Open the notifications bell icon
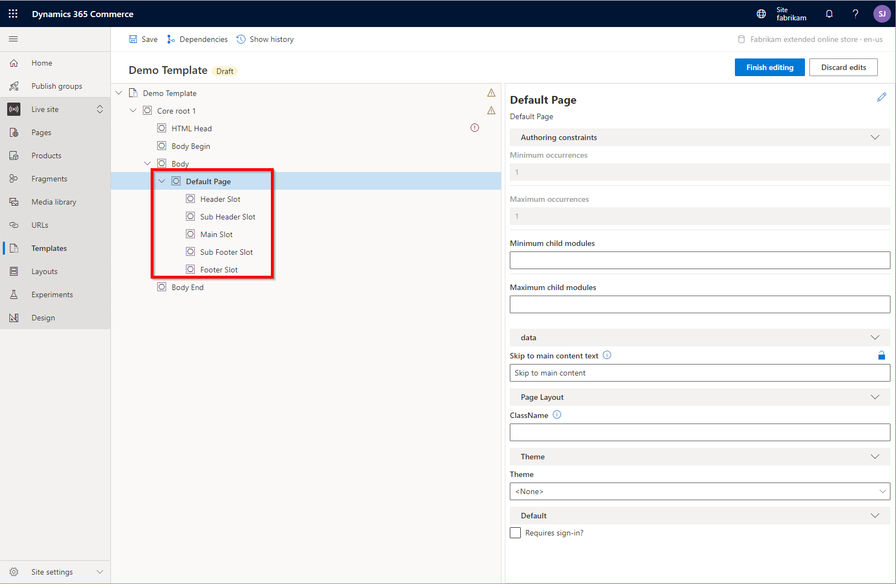Viewport: 896px width, 584px height. point(829,13)
